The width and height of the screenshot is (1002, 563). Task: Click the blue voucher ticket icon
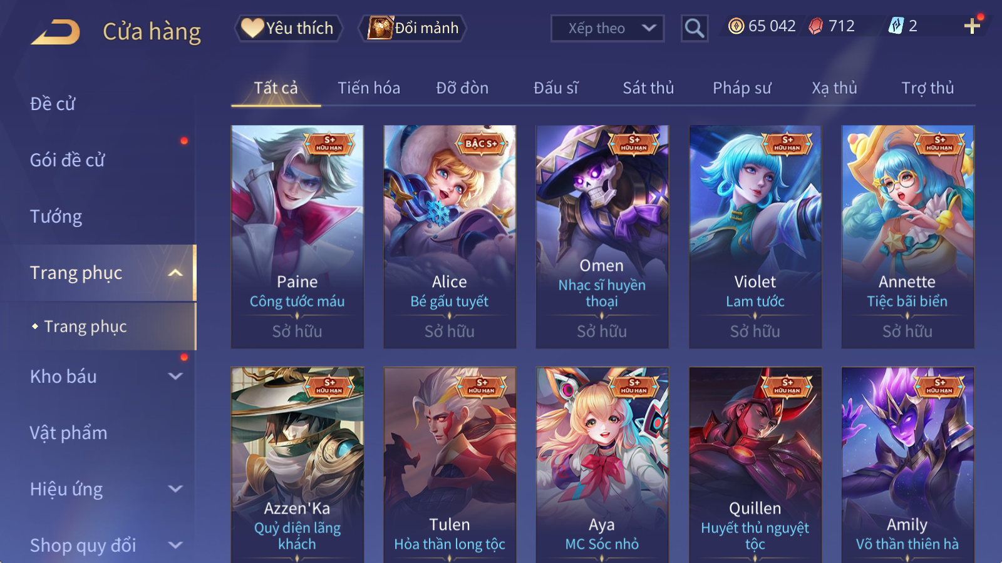pos(896,26)
